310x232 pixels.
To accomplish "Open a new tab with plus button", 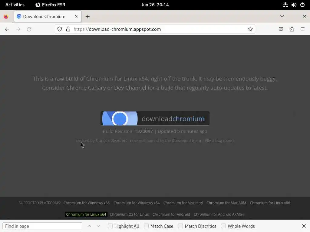I will pyautogui.click(x=87, y=17).
